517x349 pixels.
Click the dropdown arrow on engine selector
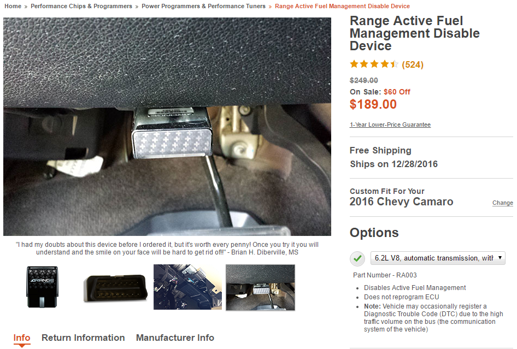[x=500, y=258]
